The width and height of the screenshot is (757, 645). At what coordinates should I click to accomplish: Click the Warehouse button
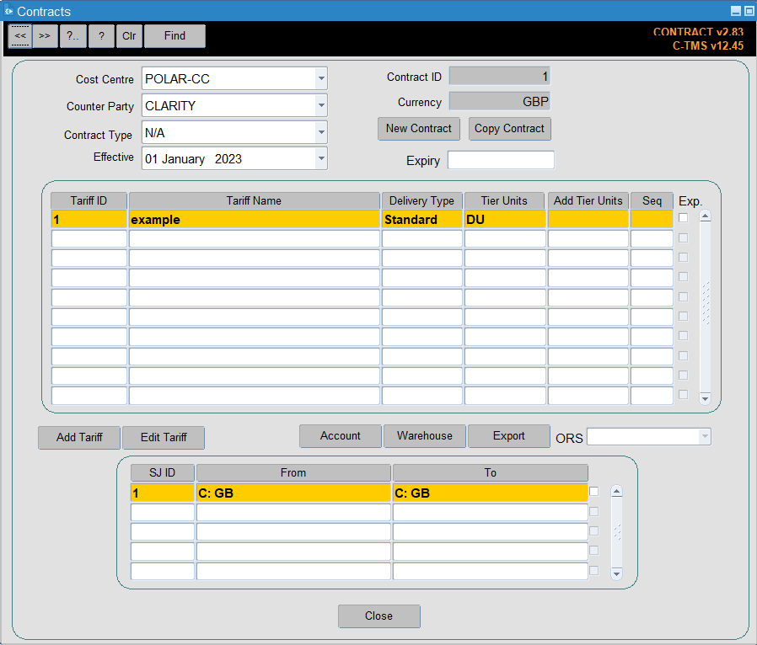pyautogui.click(x=425, y=436)
